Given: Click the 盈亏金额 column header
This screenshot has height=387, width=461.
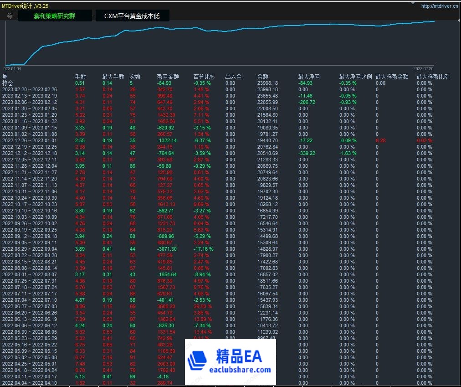Looking at the screenshot, I should coord(168,77).
